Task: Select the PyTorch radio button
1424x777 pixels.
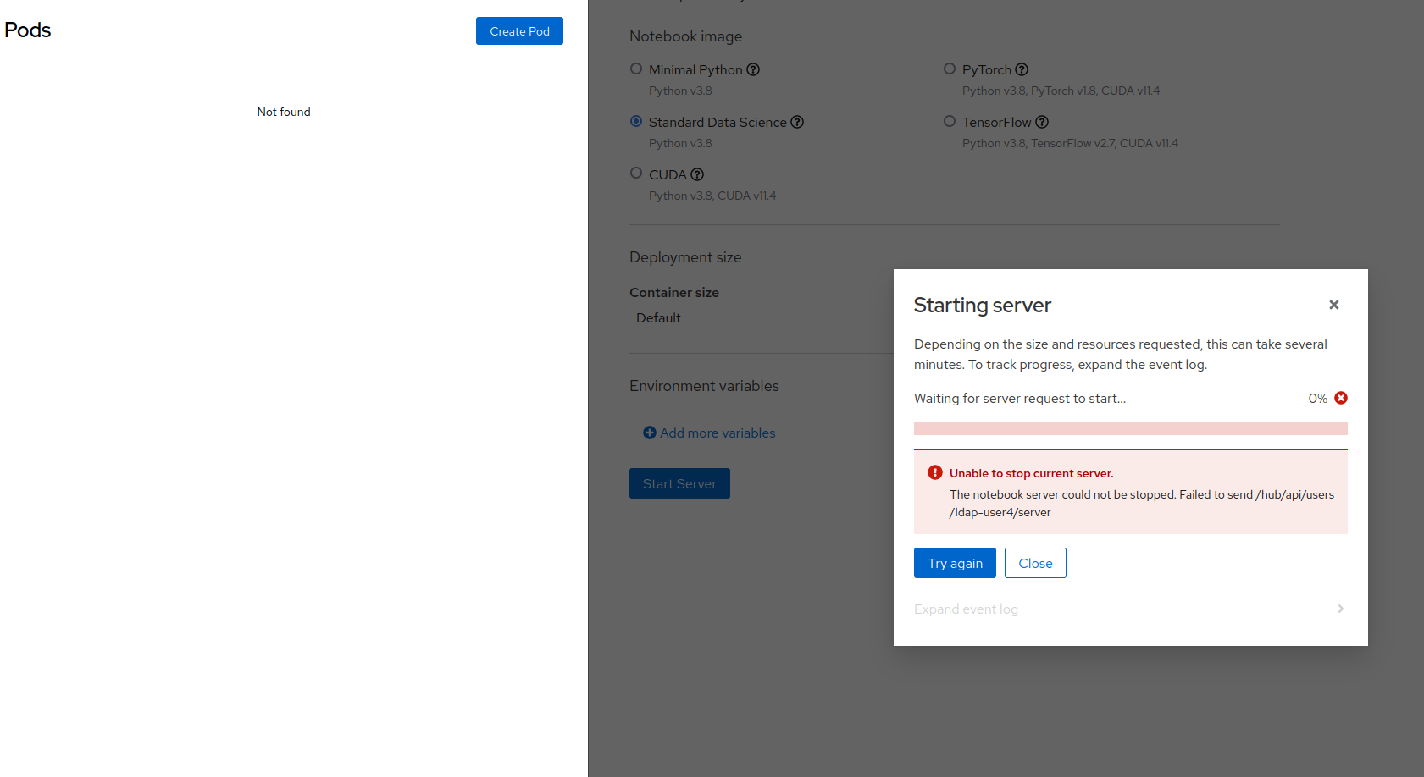Action: pyautogui.click(x=950, y=69)
